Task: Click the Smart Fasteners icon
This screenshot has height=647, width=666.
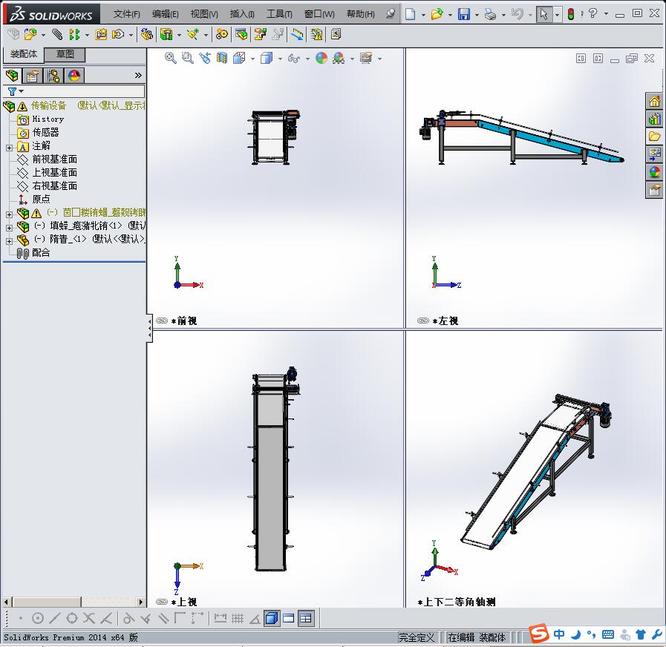Action: 101,34
